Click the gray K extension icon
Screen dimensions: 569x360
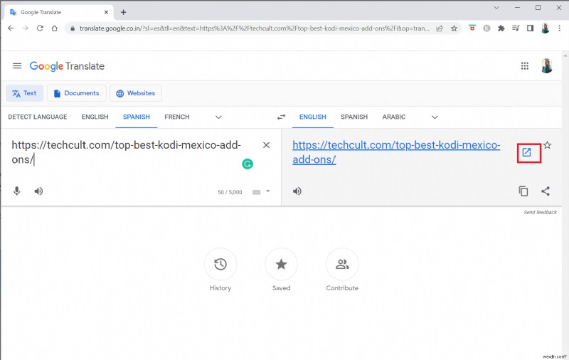click(486, 28)
